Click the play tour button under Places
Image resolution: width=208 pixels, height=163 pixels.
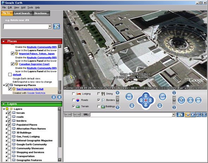pyautogui.click(x=54, y=97)
